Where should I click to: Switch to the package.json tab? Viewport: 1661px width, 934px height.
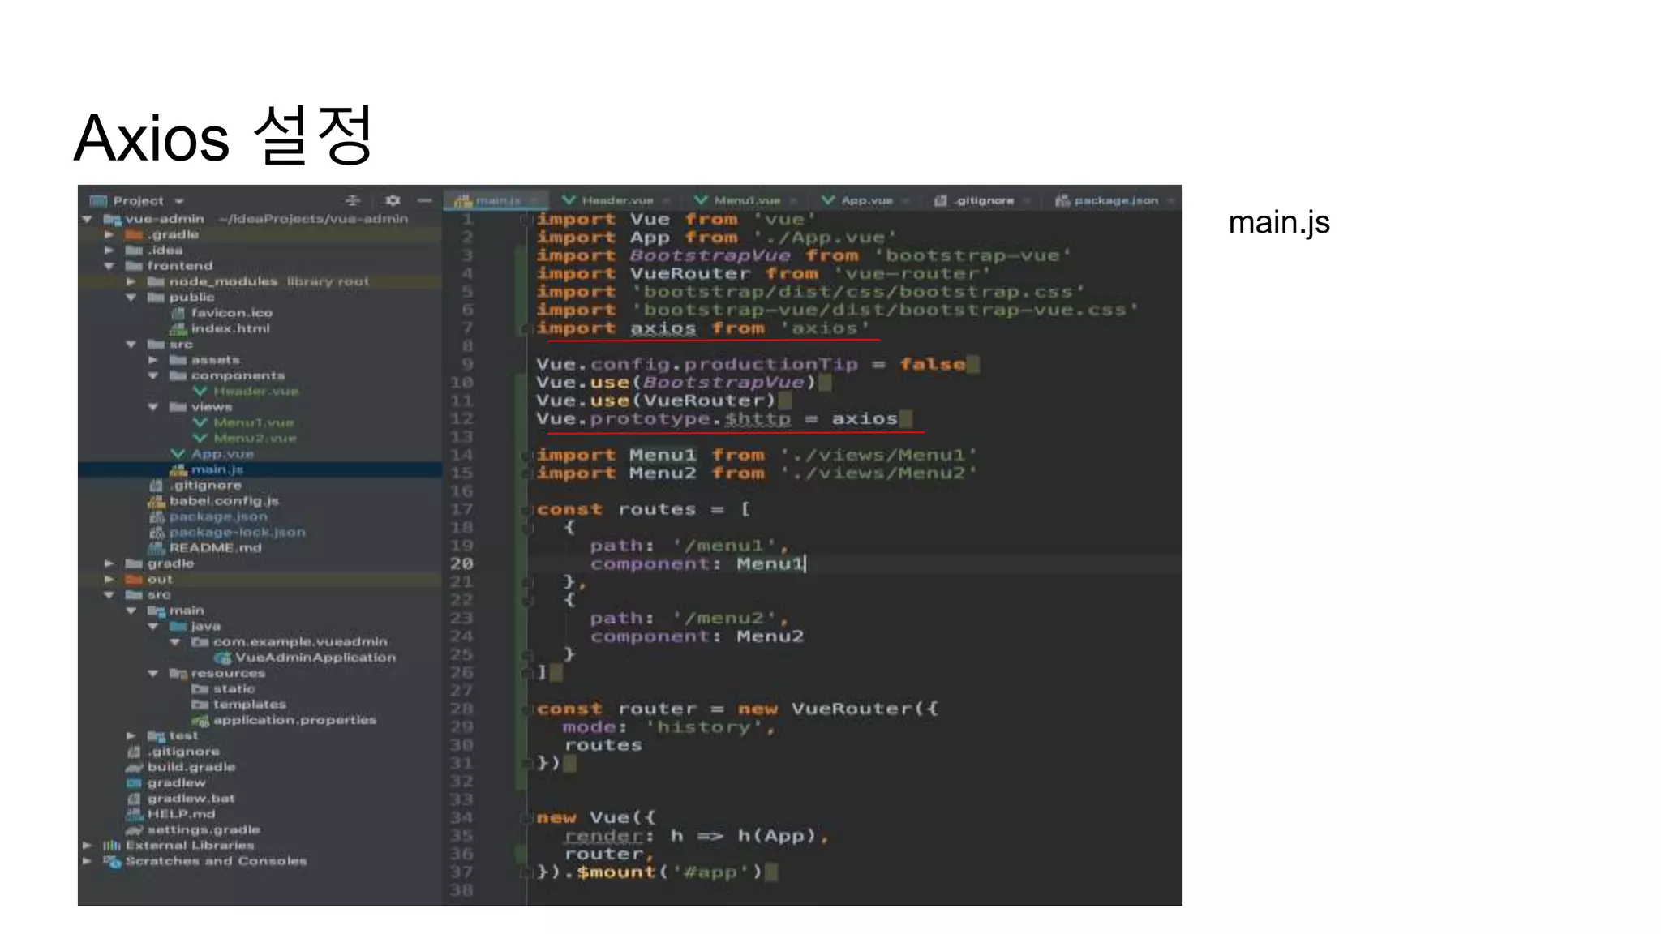(x=1115, y=200)
